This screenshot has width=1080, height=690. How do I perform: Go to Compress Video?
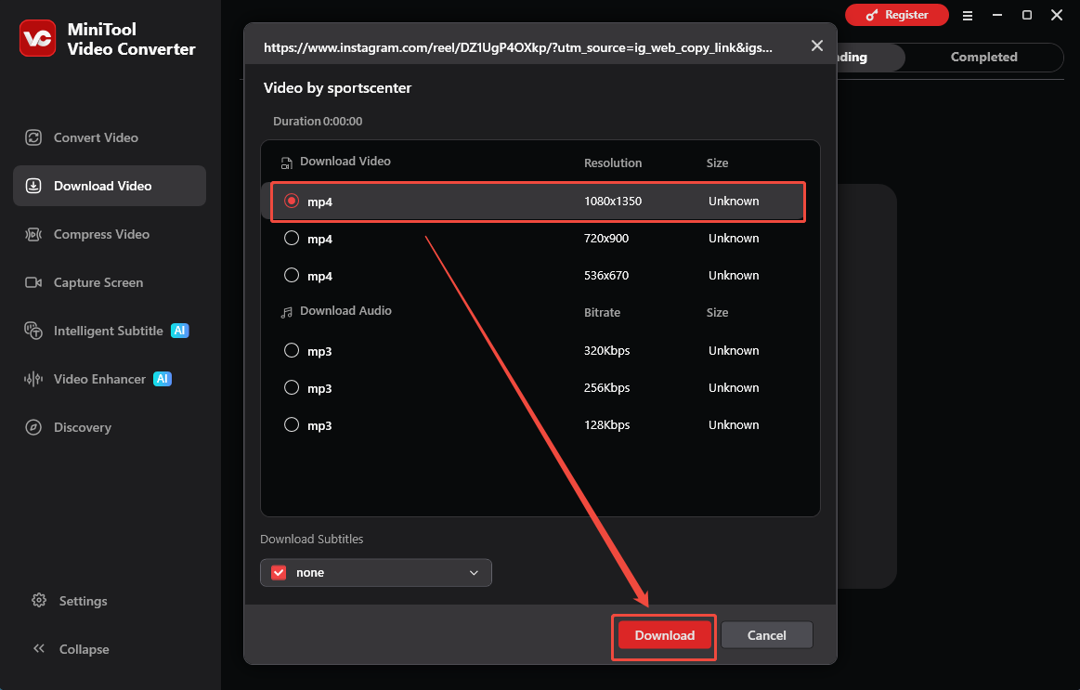pyautogui.click(x=110, y=234)
